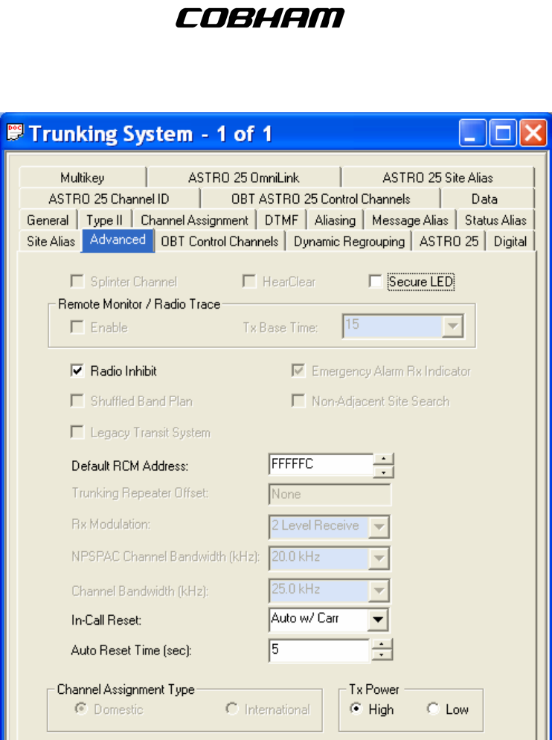Toggle Emergency Alarm Rx Indicator checkbox

(298, 370)
